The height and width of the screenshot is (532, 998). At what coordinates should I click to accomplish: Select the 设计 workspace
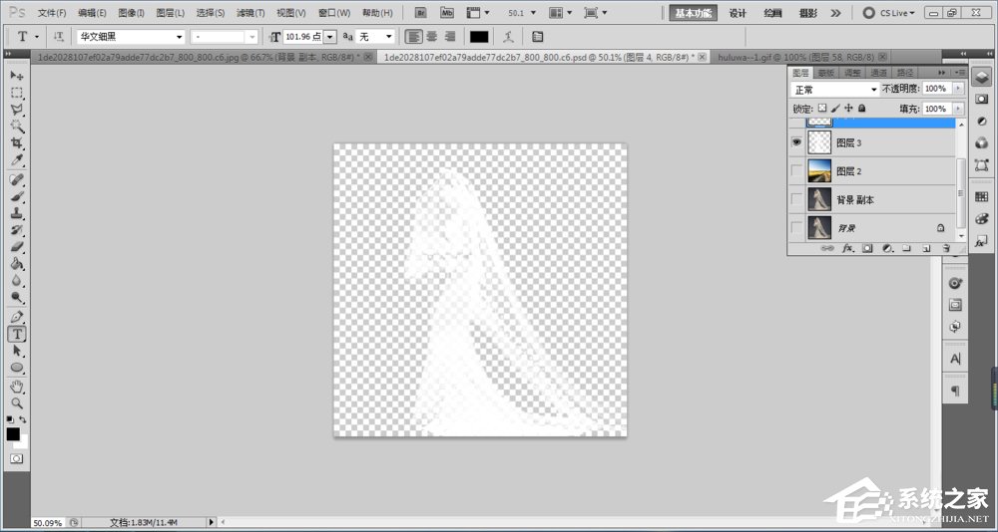click(738, 13)
